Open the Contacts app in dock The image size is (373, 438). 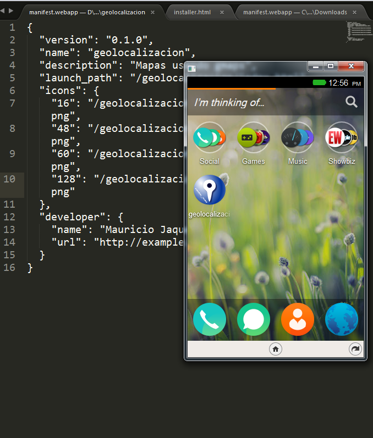pos(298,319)
